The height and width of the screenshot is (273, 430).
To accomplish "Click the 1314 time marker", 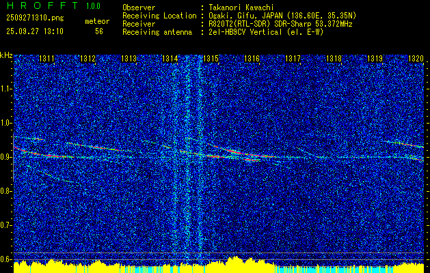I will pos(170,58).
